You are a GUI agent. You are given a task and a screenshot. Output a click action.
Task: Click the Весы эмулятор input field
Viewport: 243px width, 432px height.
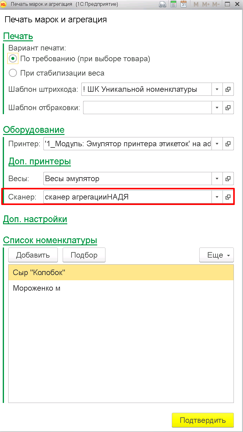coord(127,179)
